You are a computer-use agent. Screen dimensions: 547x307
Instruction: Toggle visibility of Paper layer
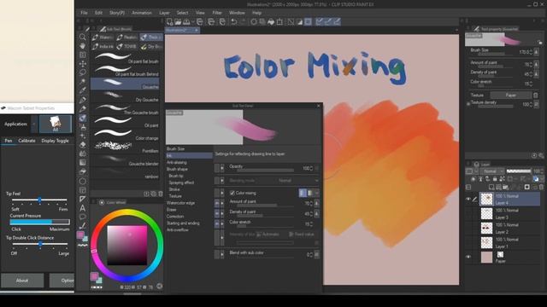click(468, 257)
